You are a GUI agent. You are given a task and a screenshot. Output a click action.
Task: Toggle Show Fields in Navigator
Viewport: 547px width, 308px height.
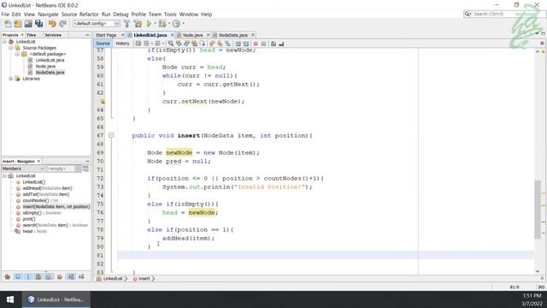[18, 277]
